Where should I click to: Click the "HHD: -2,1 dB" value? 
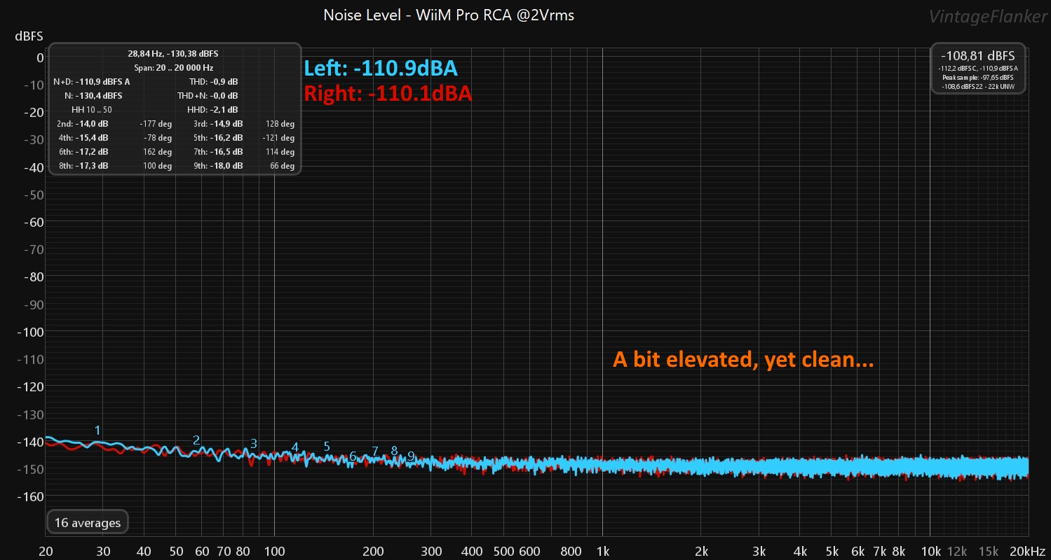coord(212,110)
